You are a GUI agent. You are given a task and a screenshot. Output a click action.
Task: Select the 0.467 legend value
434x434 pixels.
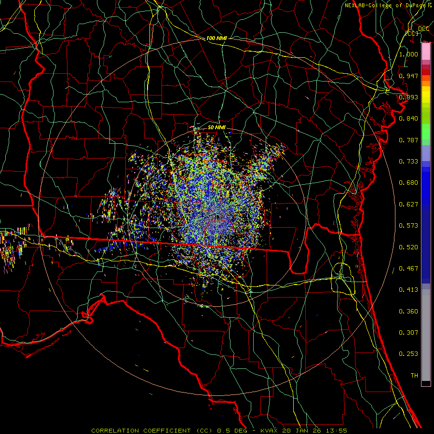408,269
